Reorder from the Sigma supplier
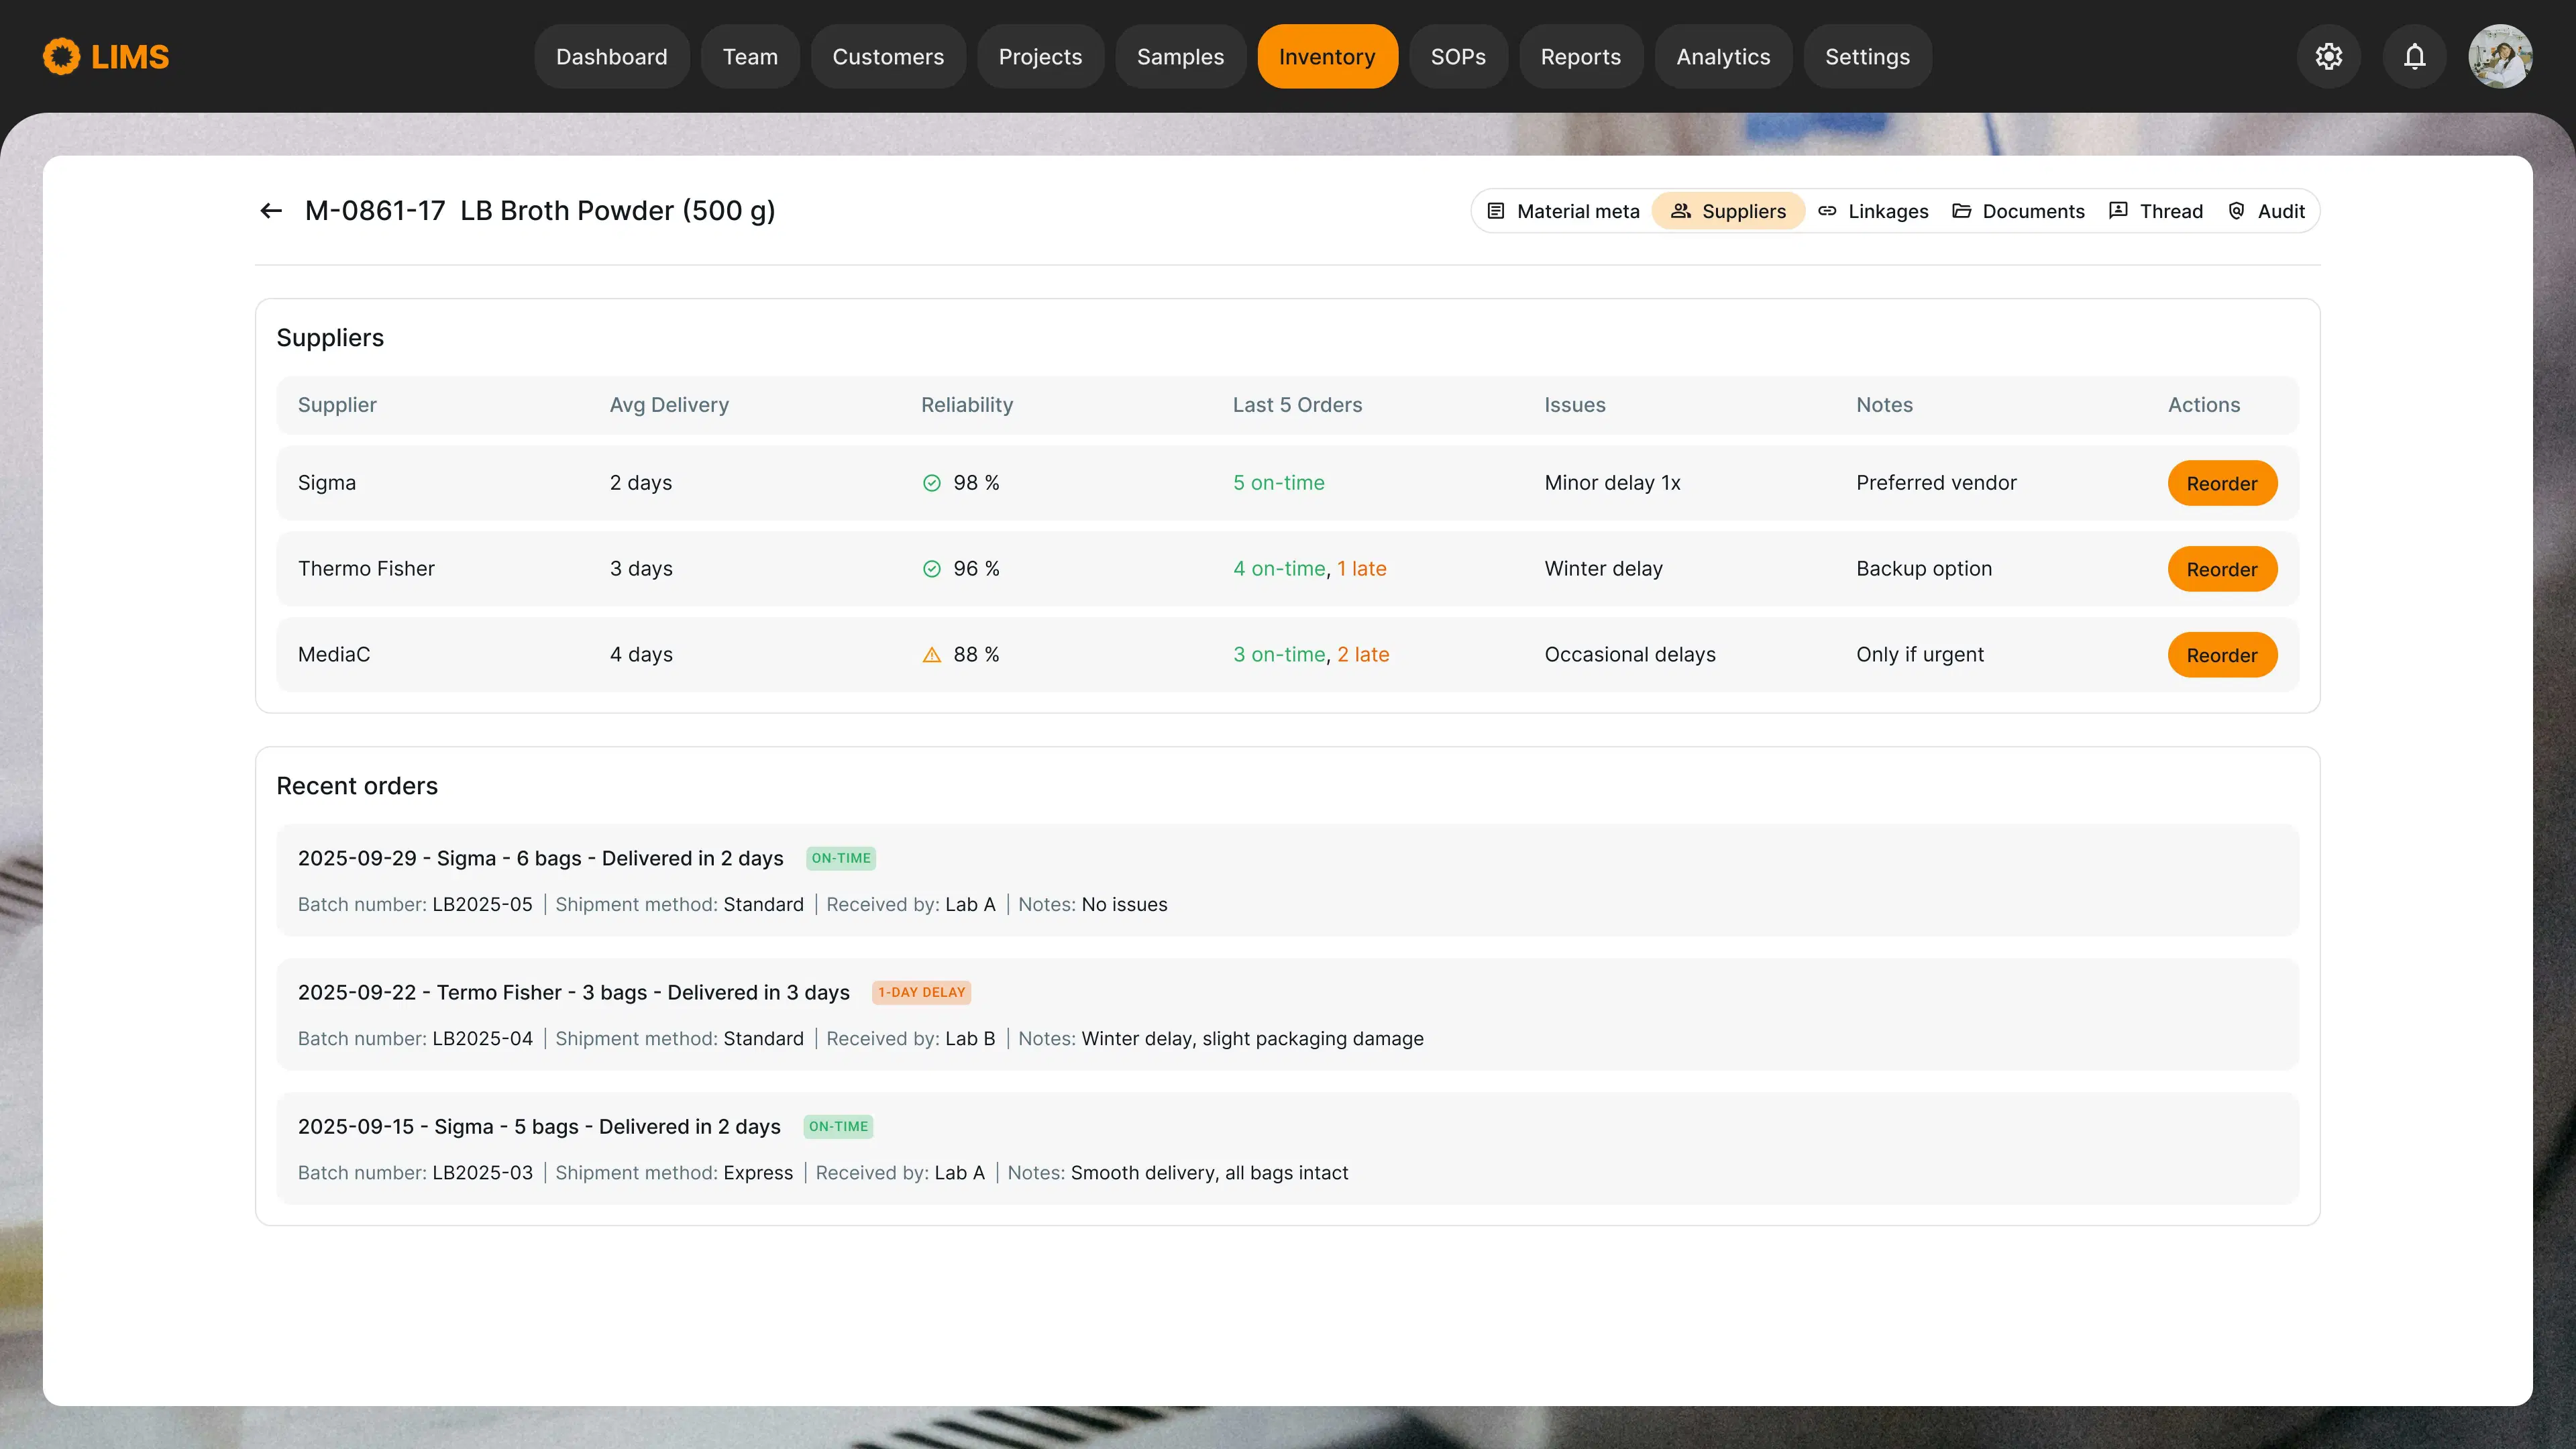Image resolution: width=2576 pixels, height=1449 pixels. (x=2221, y=484)
